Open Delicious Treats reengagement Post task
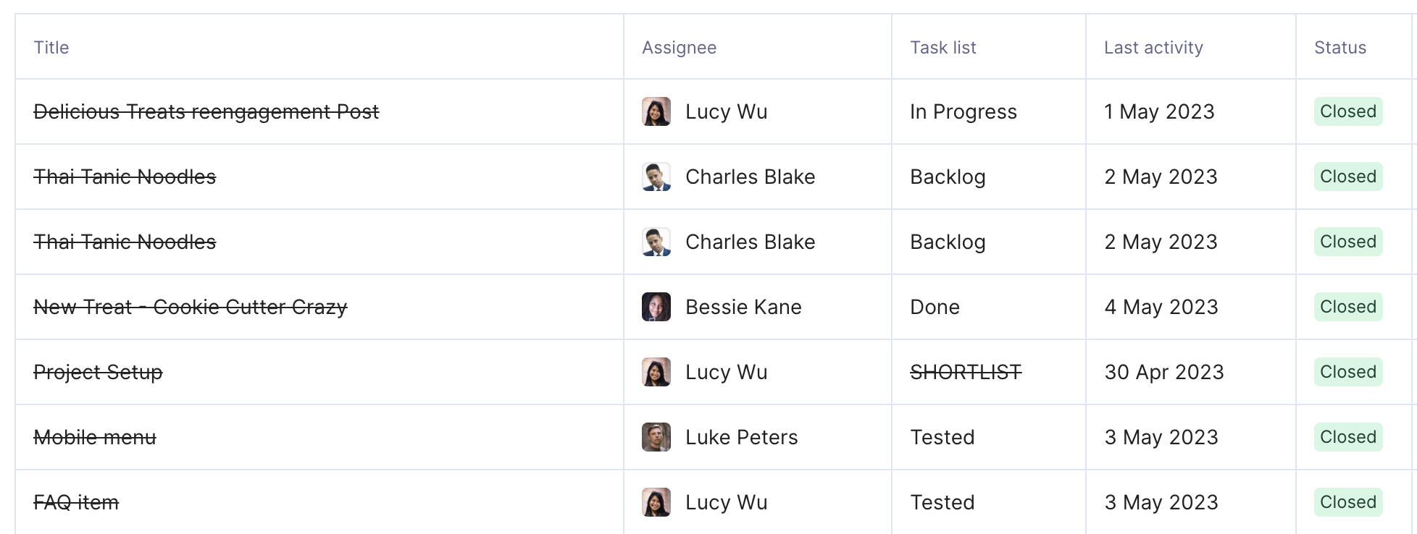The height and width of the screenshot is (534, 1417). [x=206, y=112]
